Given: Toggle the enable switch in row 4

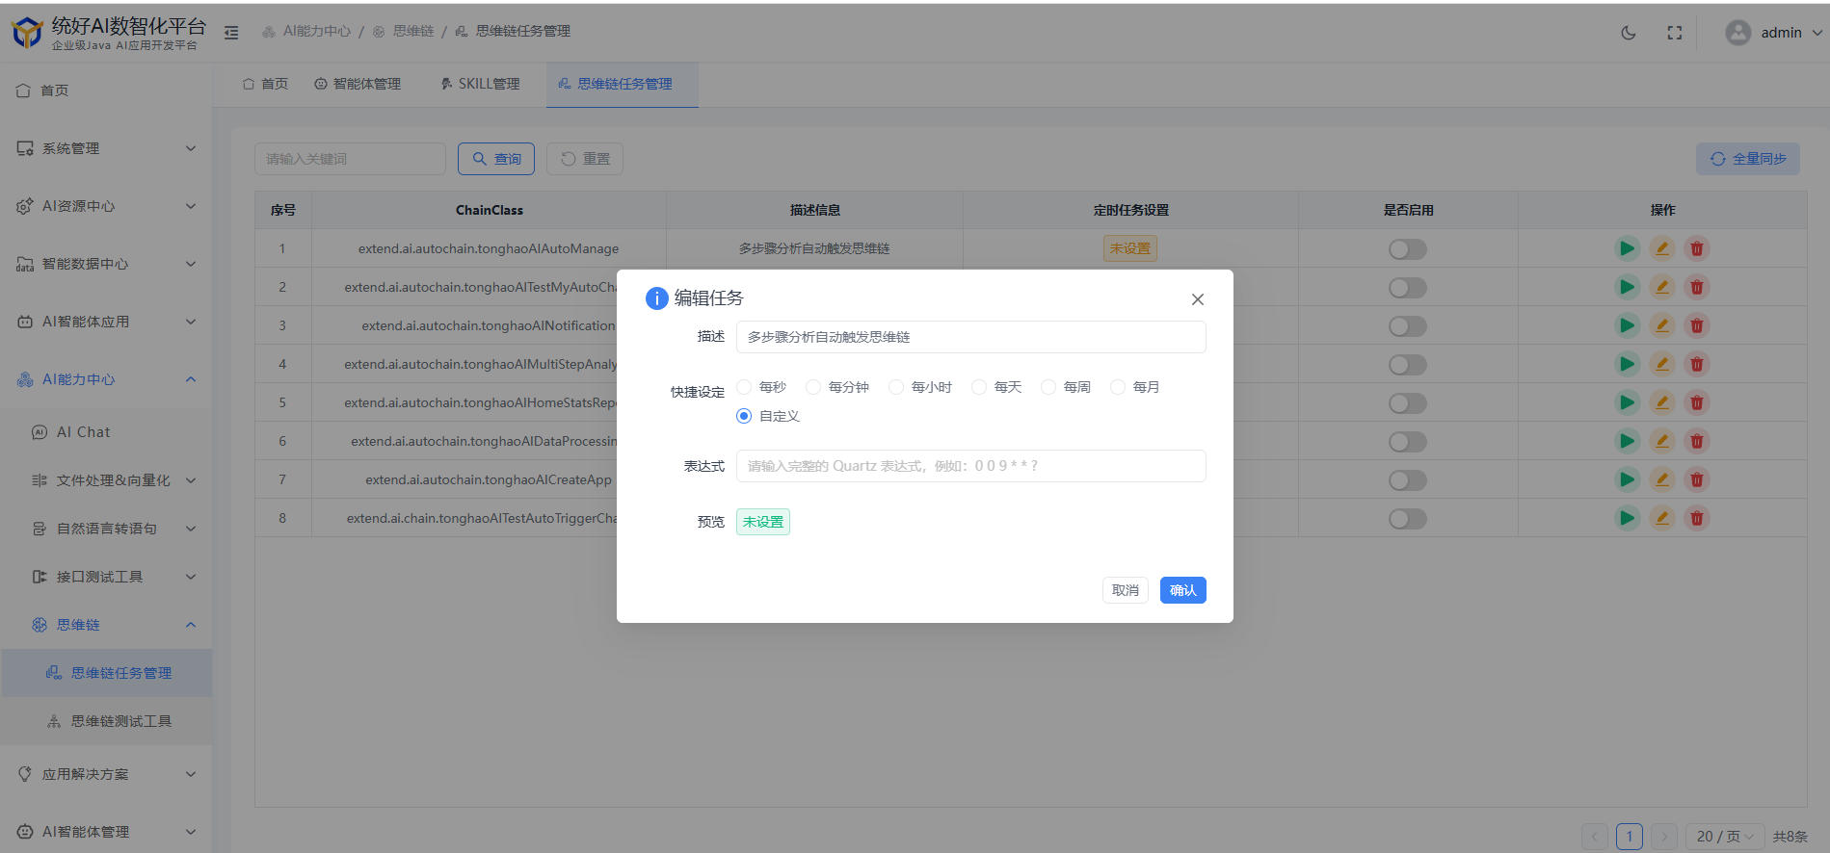Looking at the screenshot, I should (1407, 365).
